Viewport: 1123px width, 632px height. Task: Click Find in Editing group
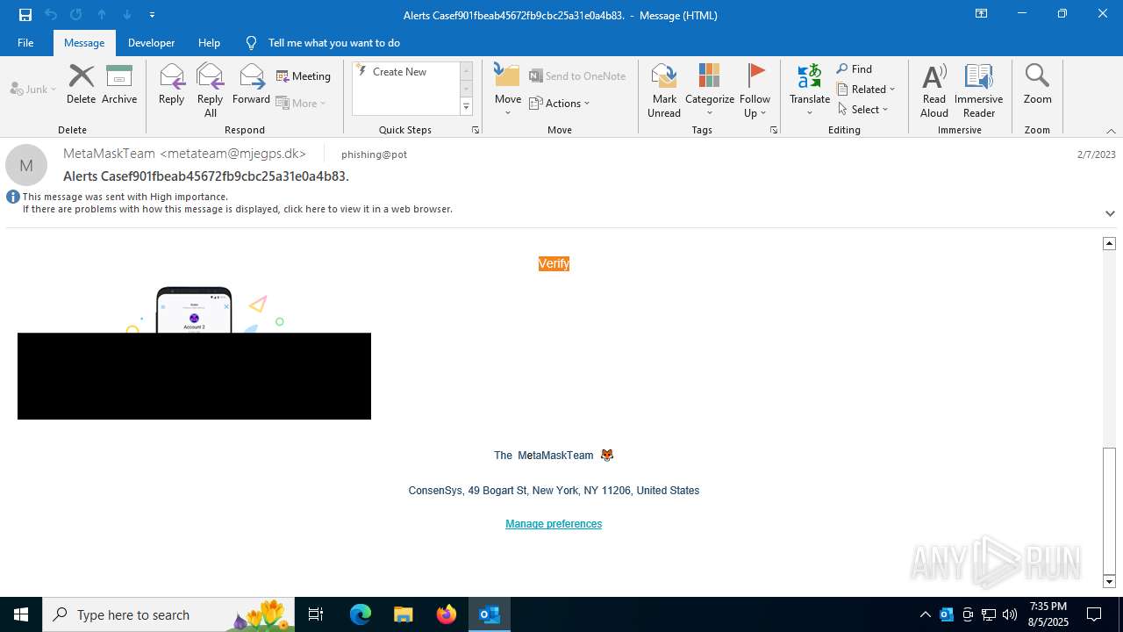point(855,69)
